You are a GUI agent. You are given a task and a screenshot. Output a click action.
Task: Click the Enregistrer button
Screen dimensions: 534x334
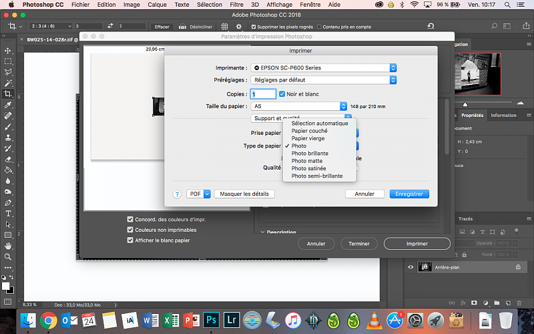(x=409, y=194)
